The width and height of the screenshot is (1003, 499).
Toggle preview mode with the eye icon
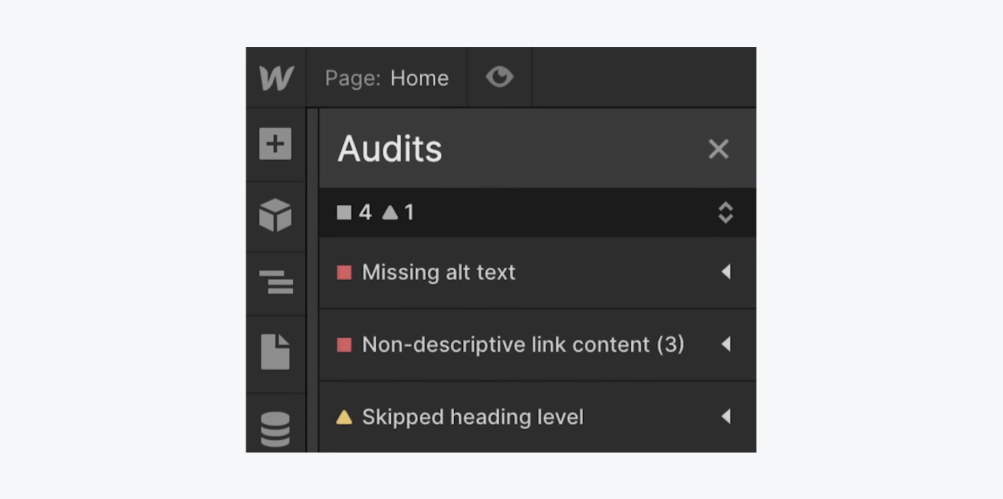point(499,77)
